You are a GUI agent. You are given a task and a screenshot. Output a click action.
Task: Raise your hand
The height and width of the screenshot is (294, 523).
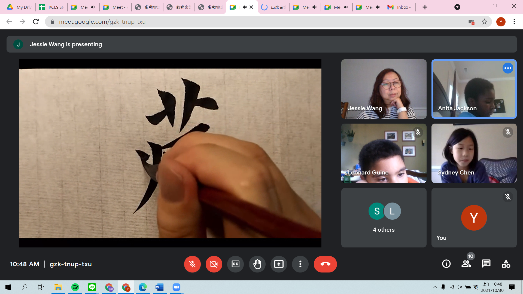257,264
